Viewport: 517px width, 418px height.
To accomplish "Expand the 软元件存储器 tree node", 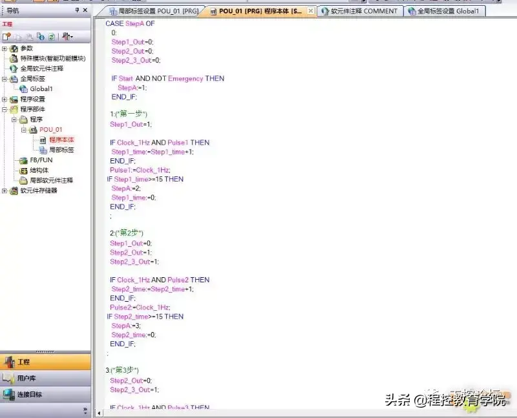I will (x=5, y=191).
